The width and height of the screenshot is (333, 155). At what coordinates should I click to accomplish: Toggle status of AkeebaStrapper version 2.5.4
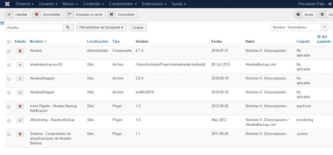tap(20, 79)
